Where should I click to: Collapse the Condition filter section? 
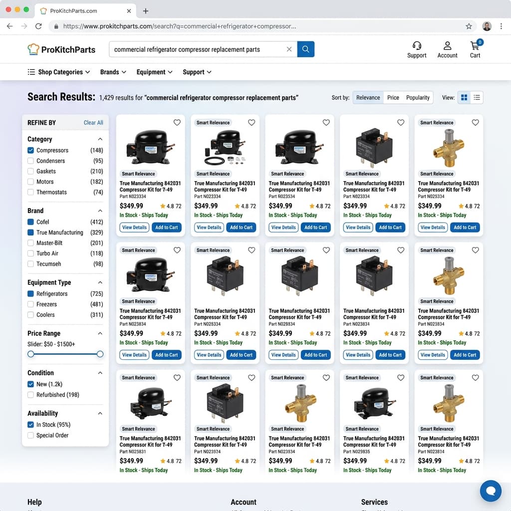coord(100,373)
